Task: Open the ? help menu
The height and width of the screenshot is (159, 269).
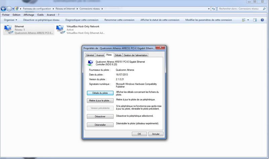Action: pos(59,15)
